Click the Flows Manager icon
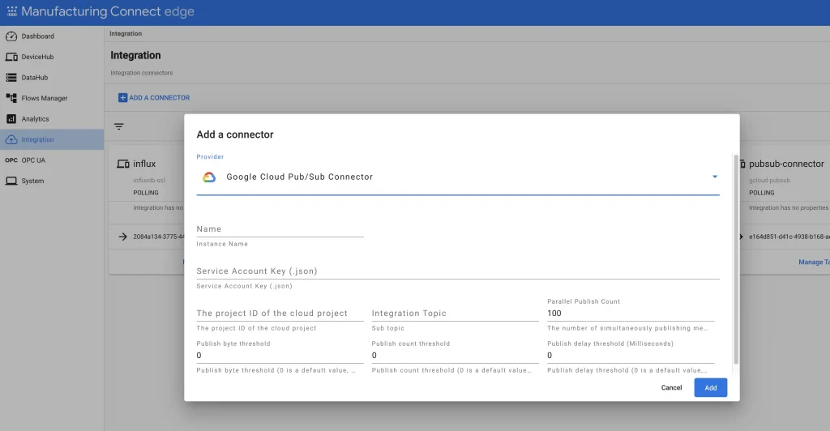The height and width of the screenshot is (431, 830). coord(11,98)
